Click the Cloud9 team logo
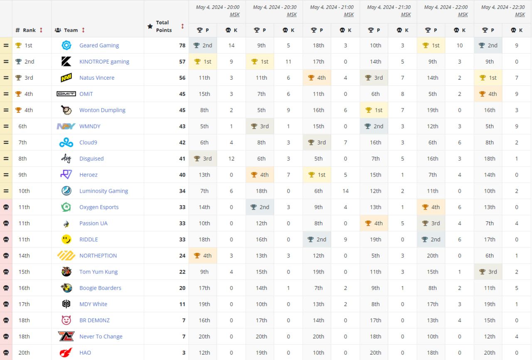 [66, 142]
